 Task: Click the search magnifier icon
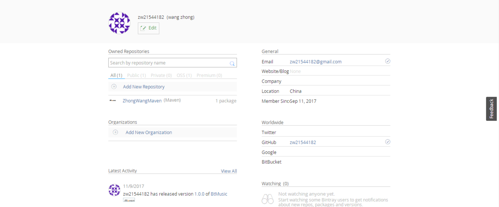coord(232,63)
